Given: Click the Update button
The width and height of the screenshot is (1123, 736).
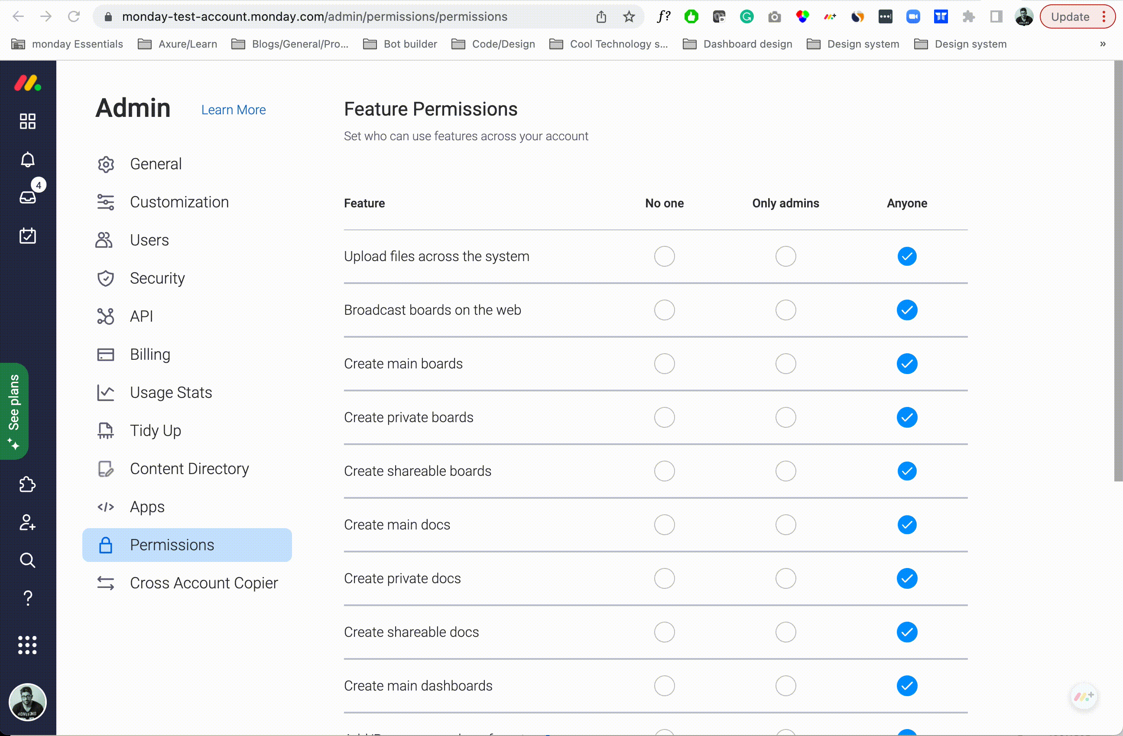Looking at the screenshot, I should 1077,16.
